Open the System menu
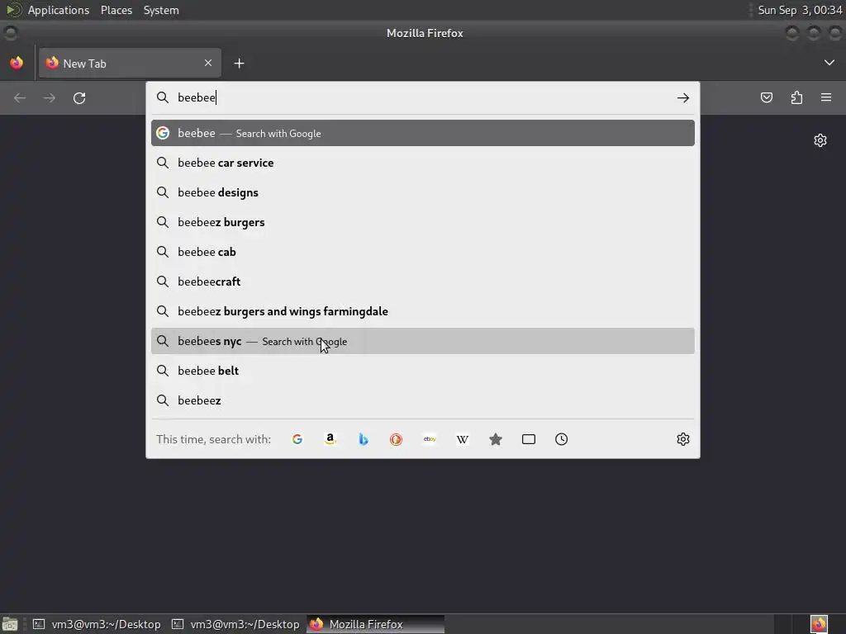 [161, 10]
